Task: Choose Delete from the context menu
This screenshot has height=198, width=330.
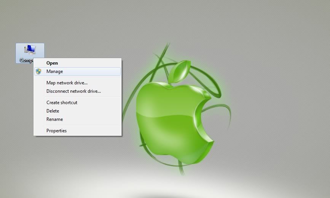Action: coord(77,111)
